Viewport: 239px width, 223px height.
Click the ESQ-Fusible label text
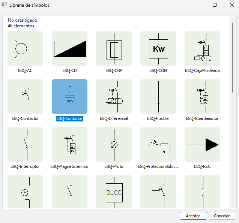point(158,118)
